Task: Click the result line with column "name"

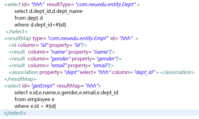Action: 62,52
